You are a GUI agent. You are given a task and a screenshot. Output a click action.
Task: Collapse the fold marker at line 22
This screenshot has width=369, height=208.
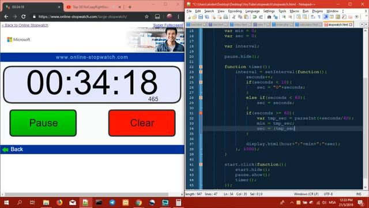coord(201,67)
